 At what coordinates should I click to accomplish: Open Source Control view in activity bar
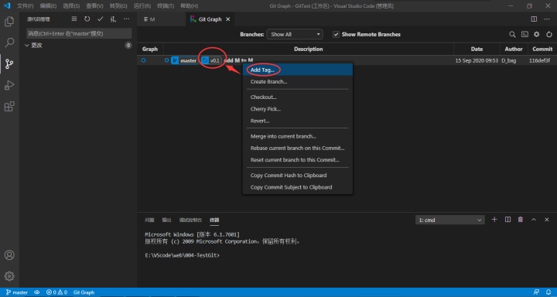coord(9,64)
